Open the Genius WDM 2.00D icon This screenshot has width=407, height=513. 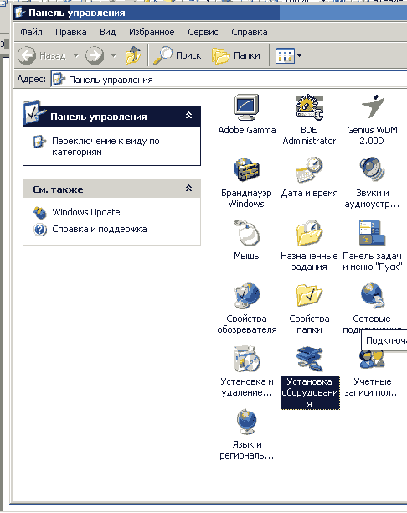coord(372,120)
